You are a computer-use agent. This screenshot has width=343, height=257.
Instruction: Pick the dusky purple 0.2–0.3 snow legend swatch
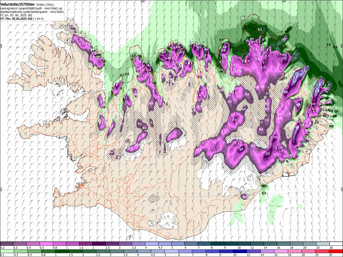[7, 244]
